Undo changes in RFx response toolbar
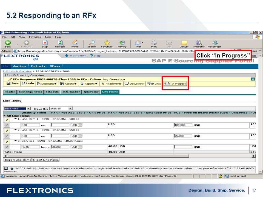263x197 pixels. 28,83
